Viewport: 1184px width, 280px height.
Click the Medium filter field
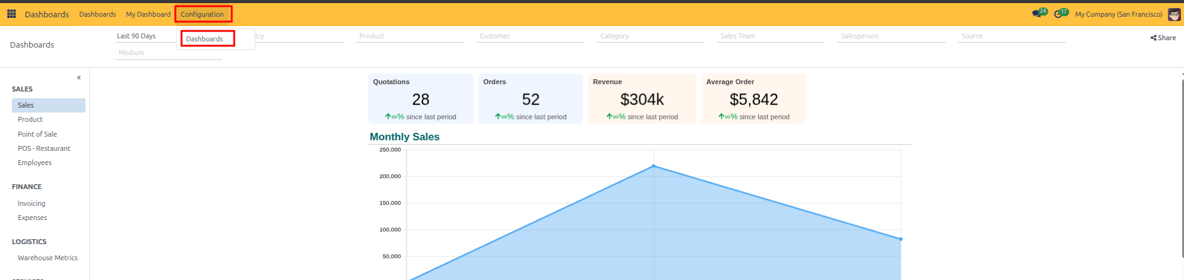[x=169, y=53]
